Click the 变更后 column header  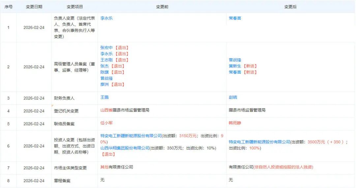tap(290, 7)
